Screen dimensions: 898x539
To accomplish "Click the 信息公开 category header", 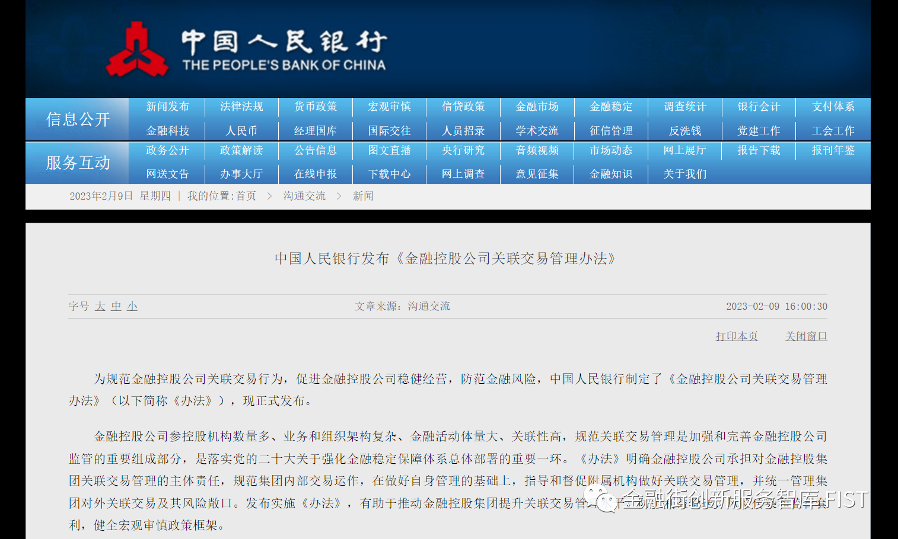I will coord(78,120).
